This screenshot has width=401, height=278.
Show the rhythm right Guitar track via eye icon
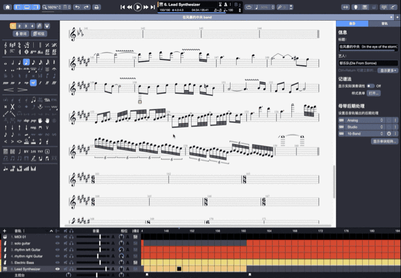(58, 256)
